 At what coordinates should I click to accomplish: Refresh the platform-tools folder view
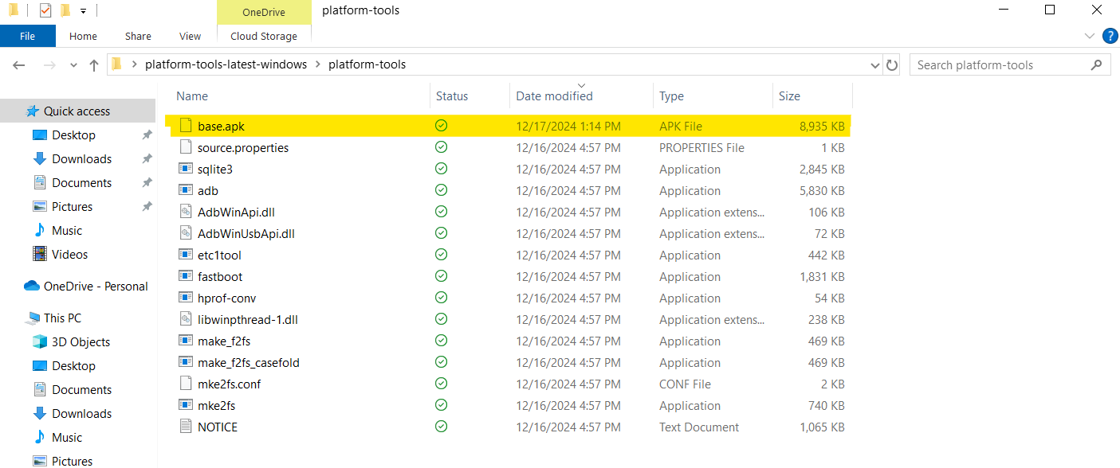pos(893,65)
